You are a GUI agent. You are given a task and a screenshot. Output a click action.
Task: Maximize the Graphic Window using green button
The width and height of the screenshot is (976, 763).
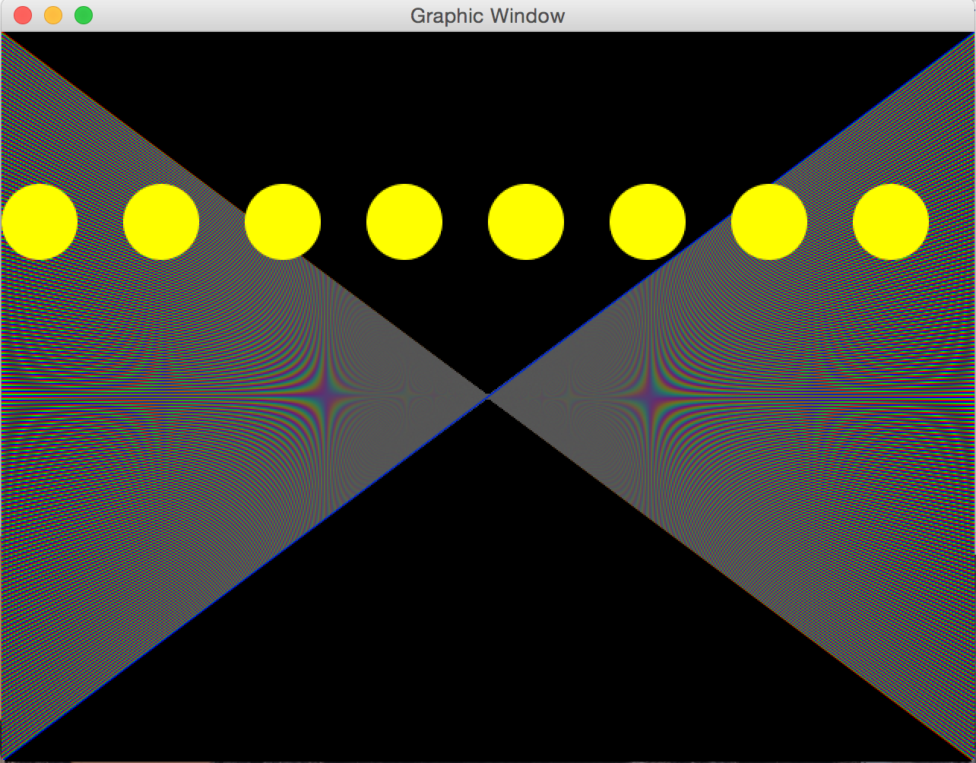(84, 15)
